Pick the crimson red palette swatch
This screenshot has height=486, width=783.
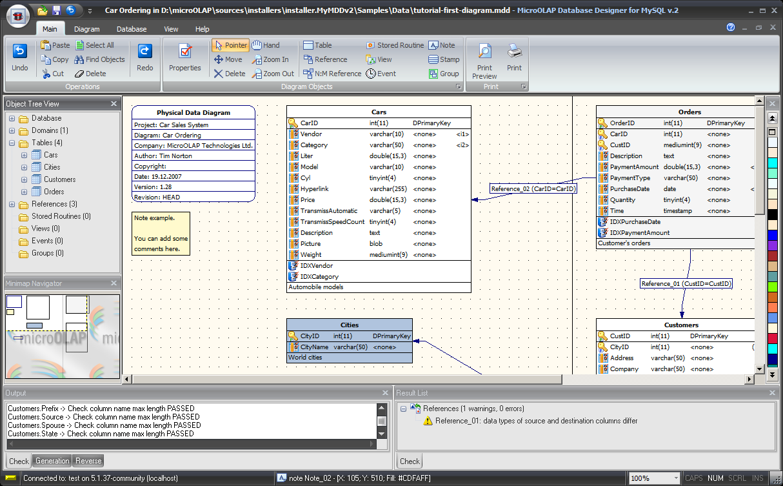pos(772,339)
